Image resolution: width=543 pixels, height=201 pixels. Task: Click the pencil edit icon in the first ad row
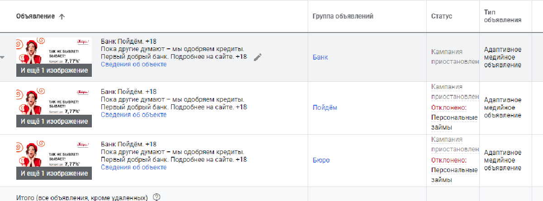click(257, 57)
